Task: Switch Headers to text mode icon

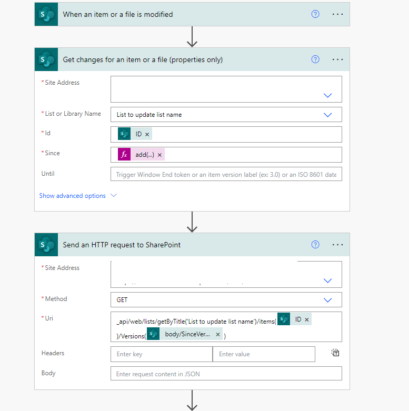Action: coord(335,353)
